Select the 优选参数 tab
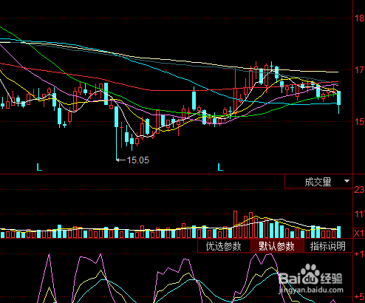 pyautogui.click(x=224, y=246)
